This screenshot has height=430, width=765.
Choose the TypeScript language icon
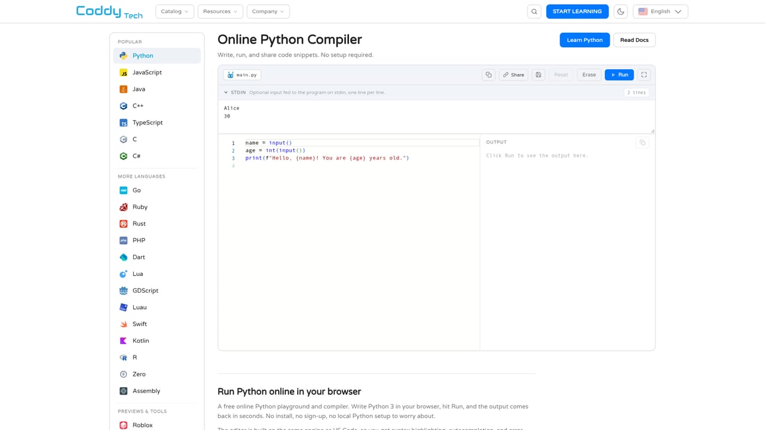[x=123, y=122]
